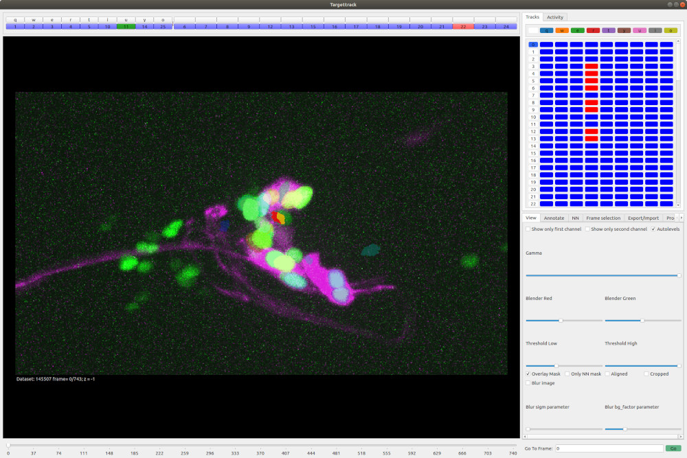Select the red neuron 22 bar
Image resolution: width=687 pixels, height=458 pixels.
(463, 27)
